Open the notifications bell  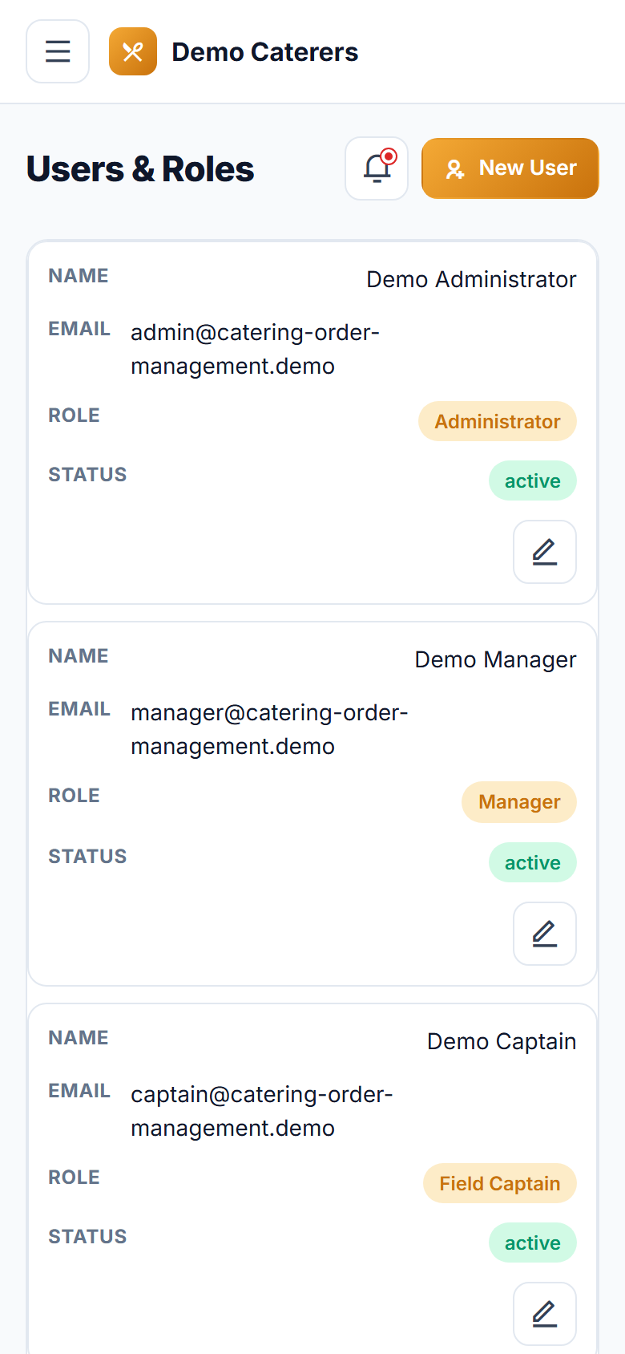377,168
